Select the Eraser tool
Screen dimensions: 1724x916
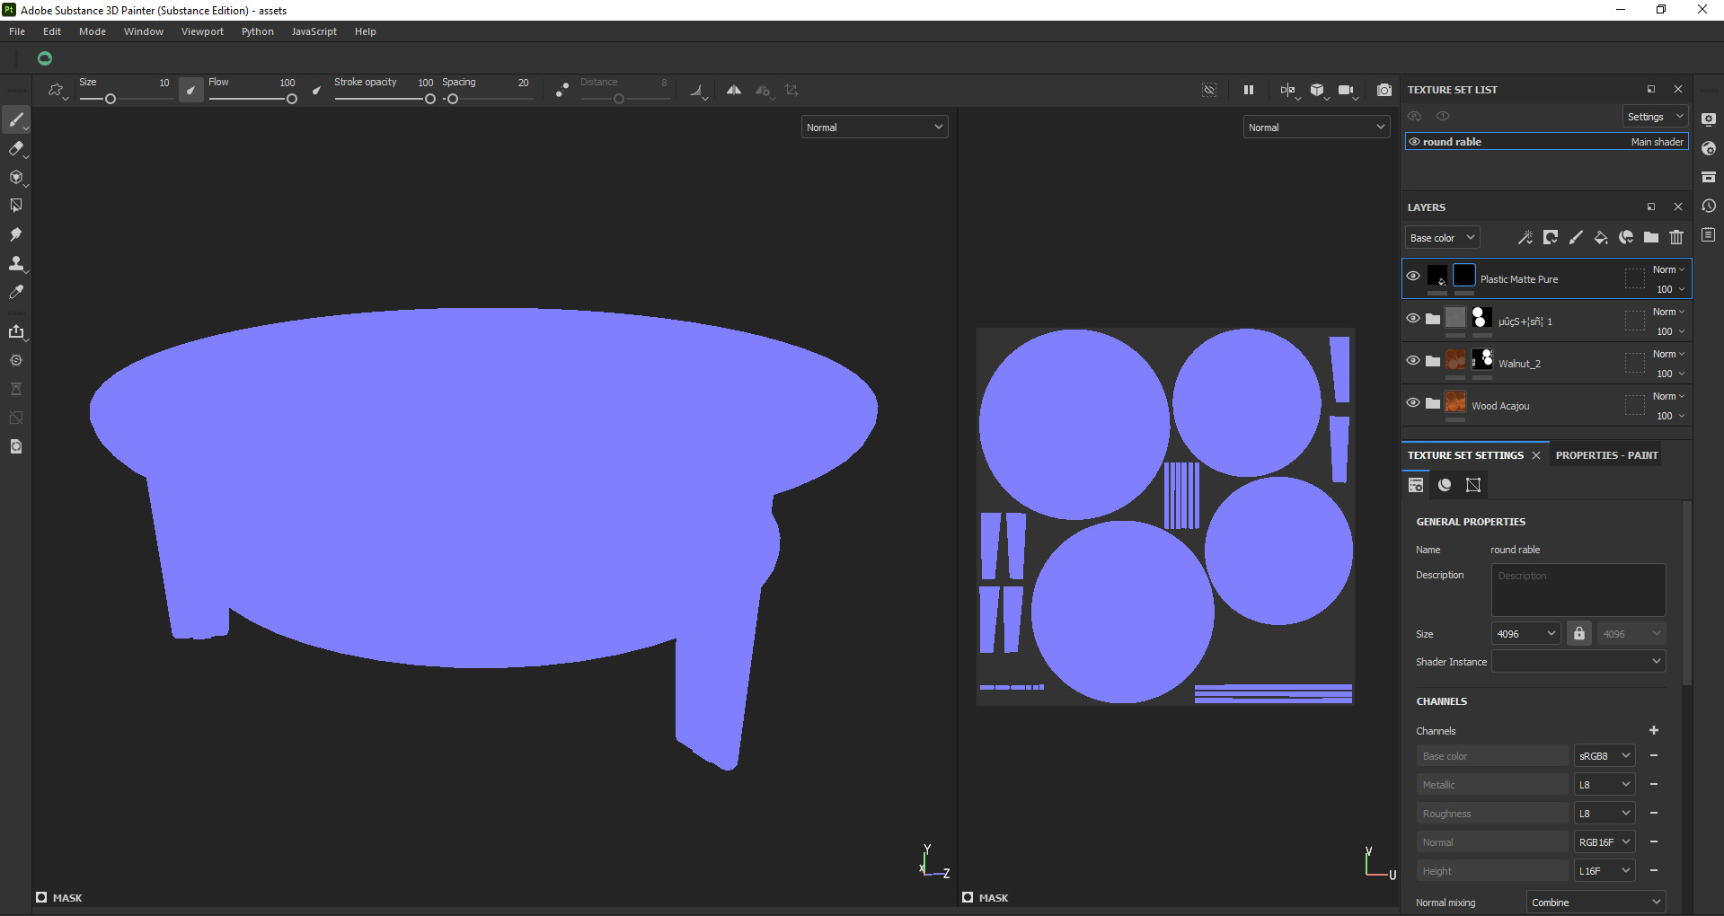16,148
